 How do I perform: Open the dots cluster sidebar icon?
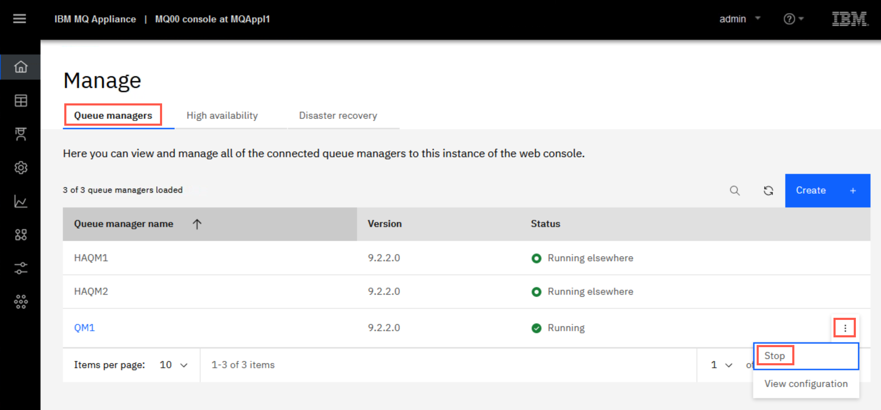click(21, 302)
